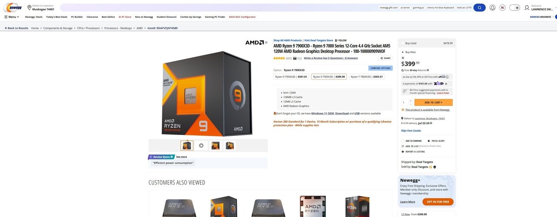Open the user account profile icon
The height and width of the screenshot is (217, 557).
527,7
